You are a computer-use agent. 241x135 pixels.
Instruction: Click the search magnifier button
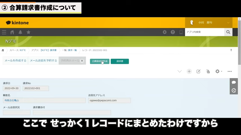228,32
